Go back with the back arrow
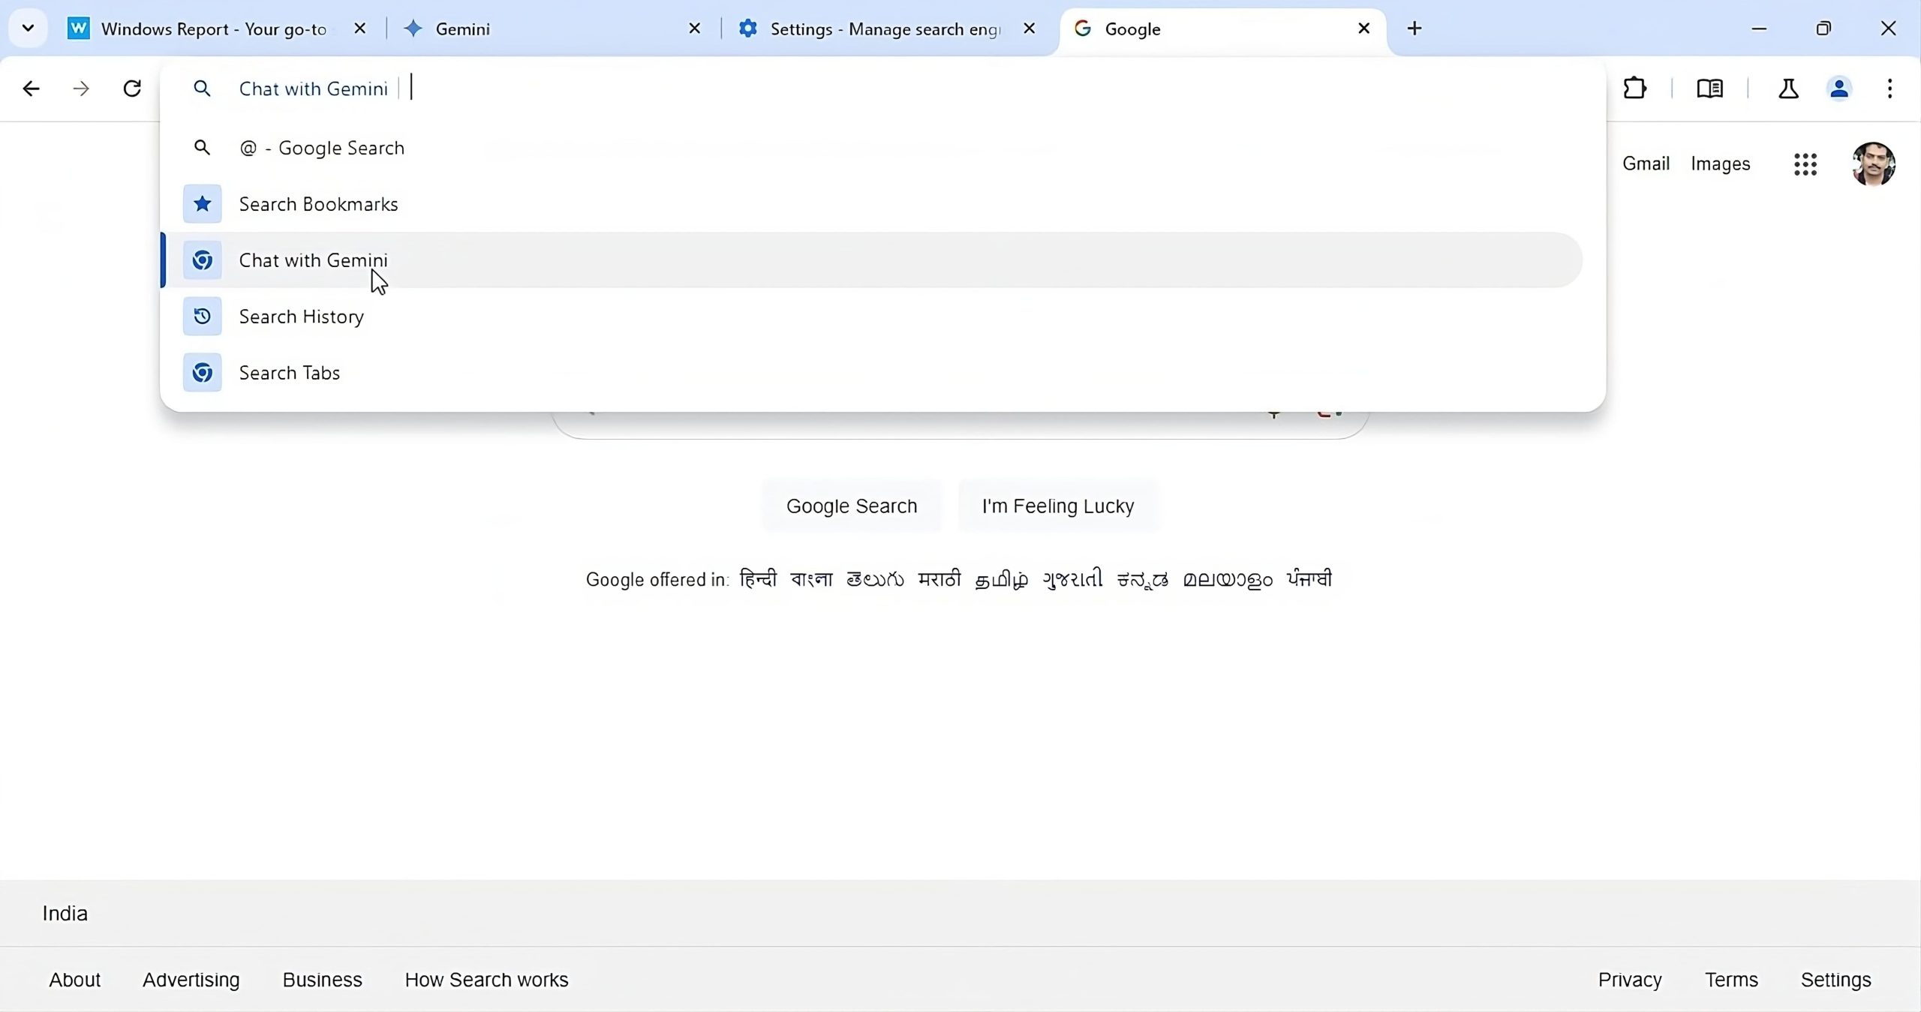The width and height of the screenshot is (1921, 1012). [x=31, y=89]
